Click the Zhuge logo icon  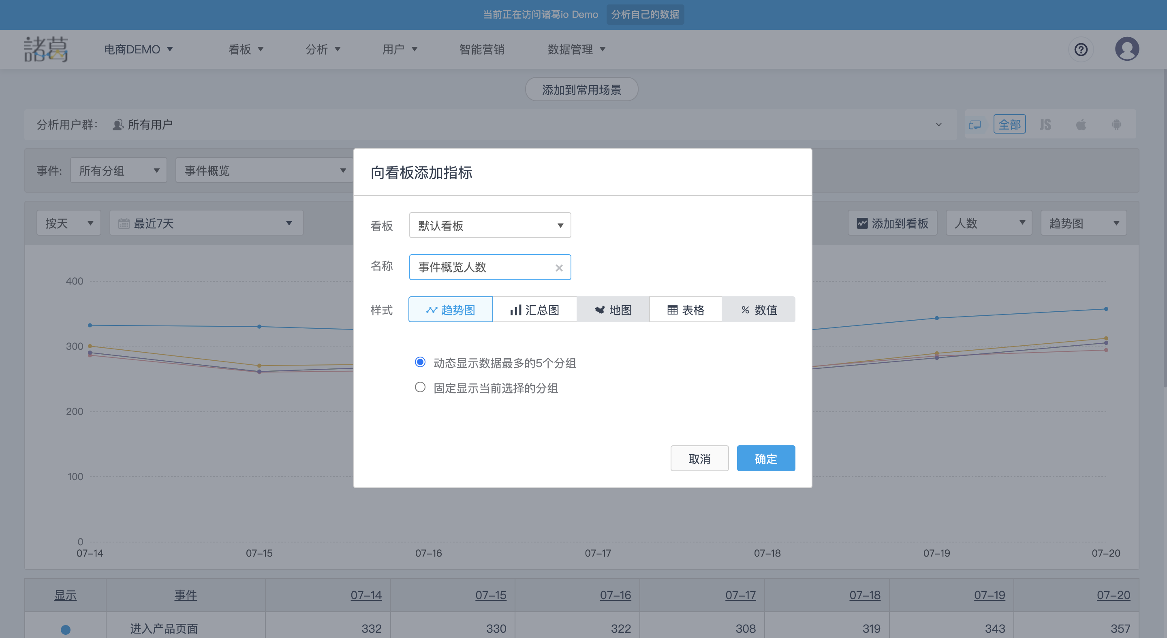tap(46, 49)
